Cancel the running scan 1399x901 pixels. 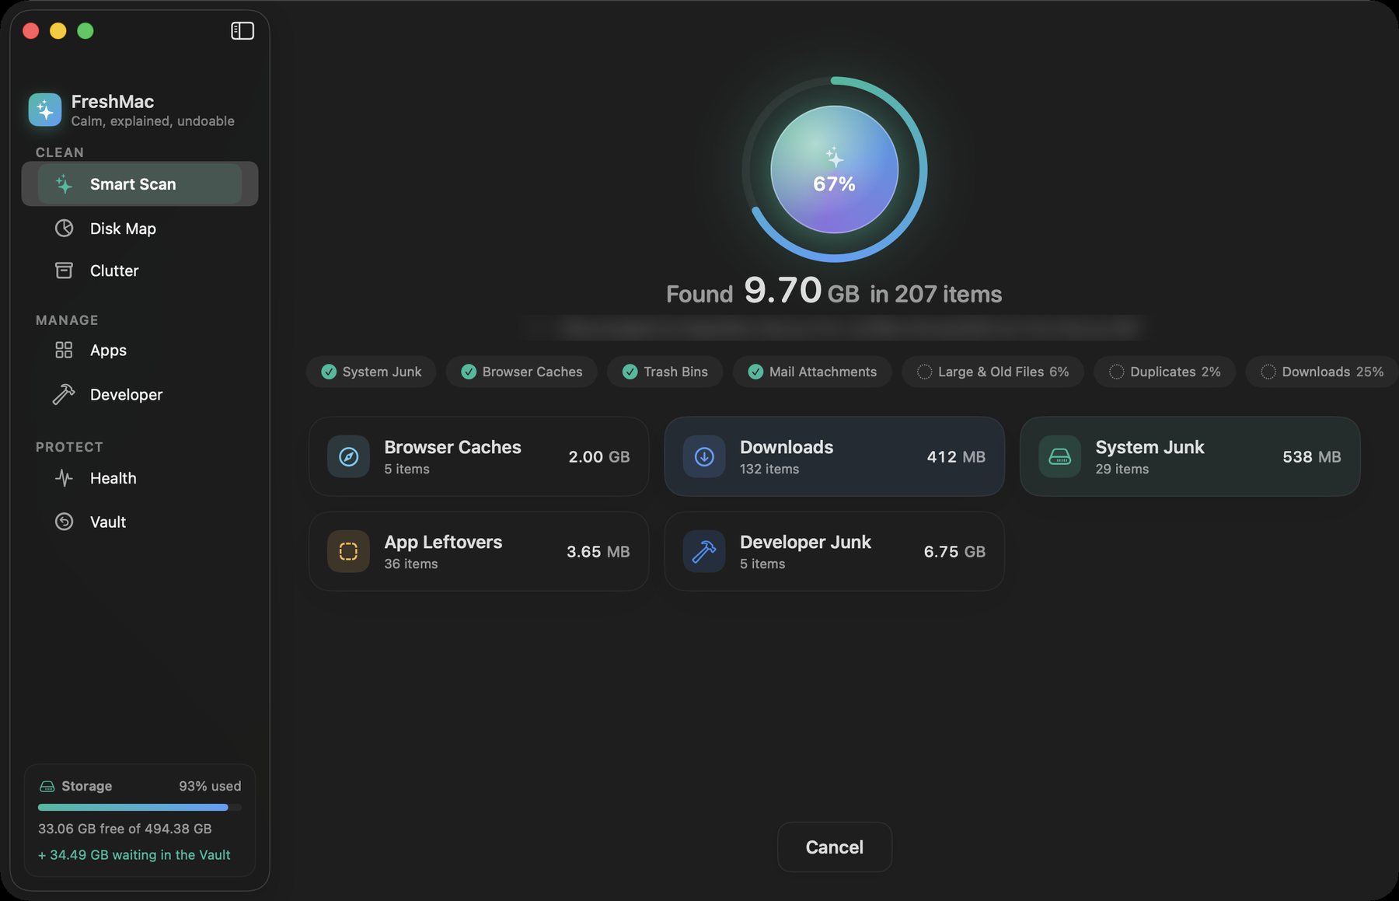tap(834, 847)
